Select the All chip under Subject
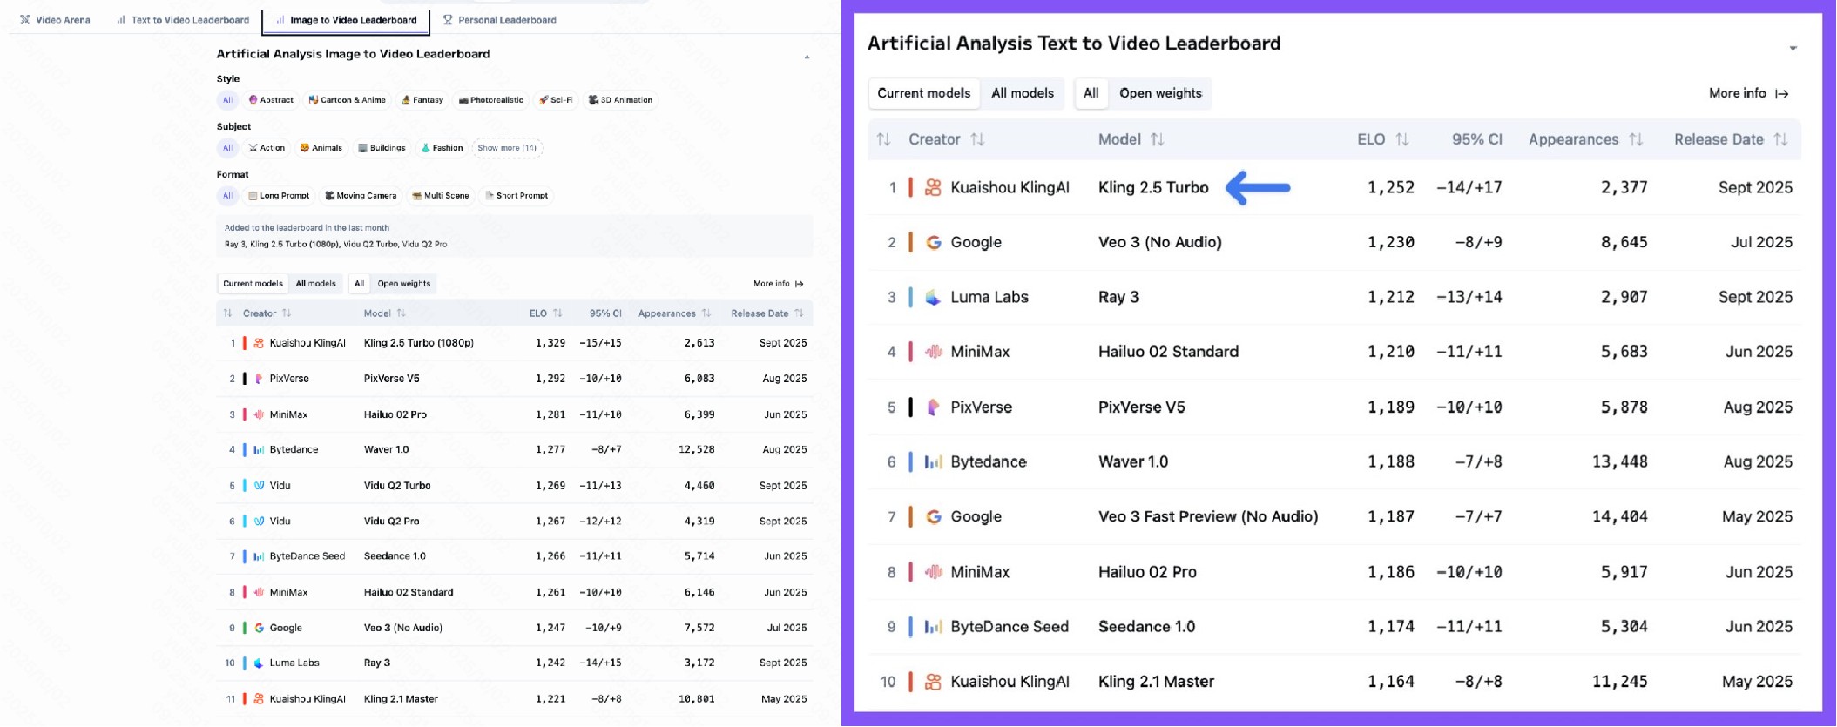This screenshot has height=727, width=1837. [227, 148]
